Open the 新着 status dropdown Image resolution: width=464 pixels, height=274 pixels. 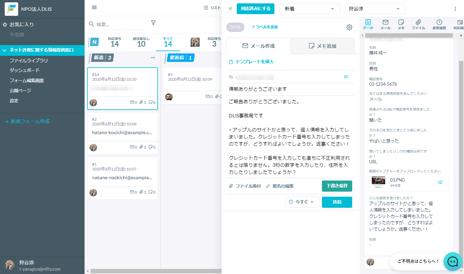(309, 9)
